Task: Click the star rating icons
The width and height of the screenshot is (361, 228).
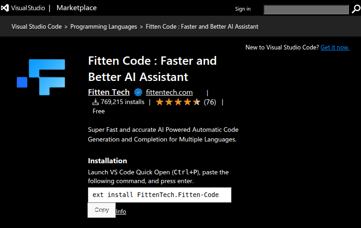Action: 178,102
